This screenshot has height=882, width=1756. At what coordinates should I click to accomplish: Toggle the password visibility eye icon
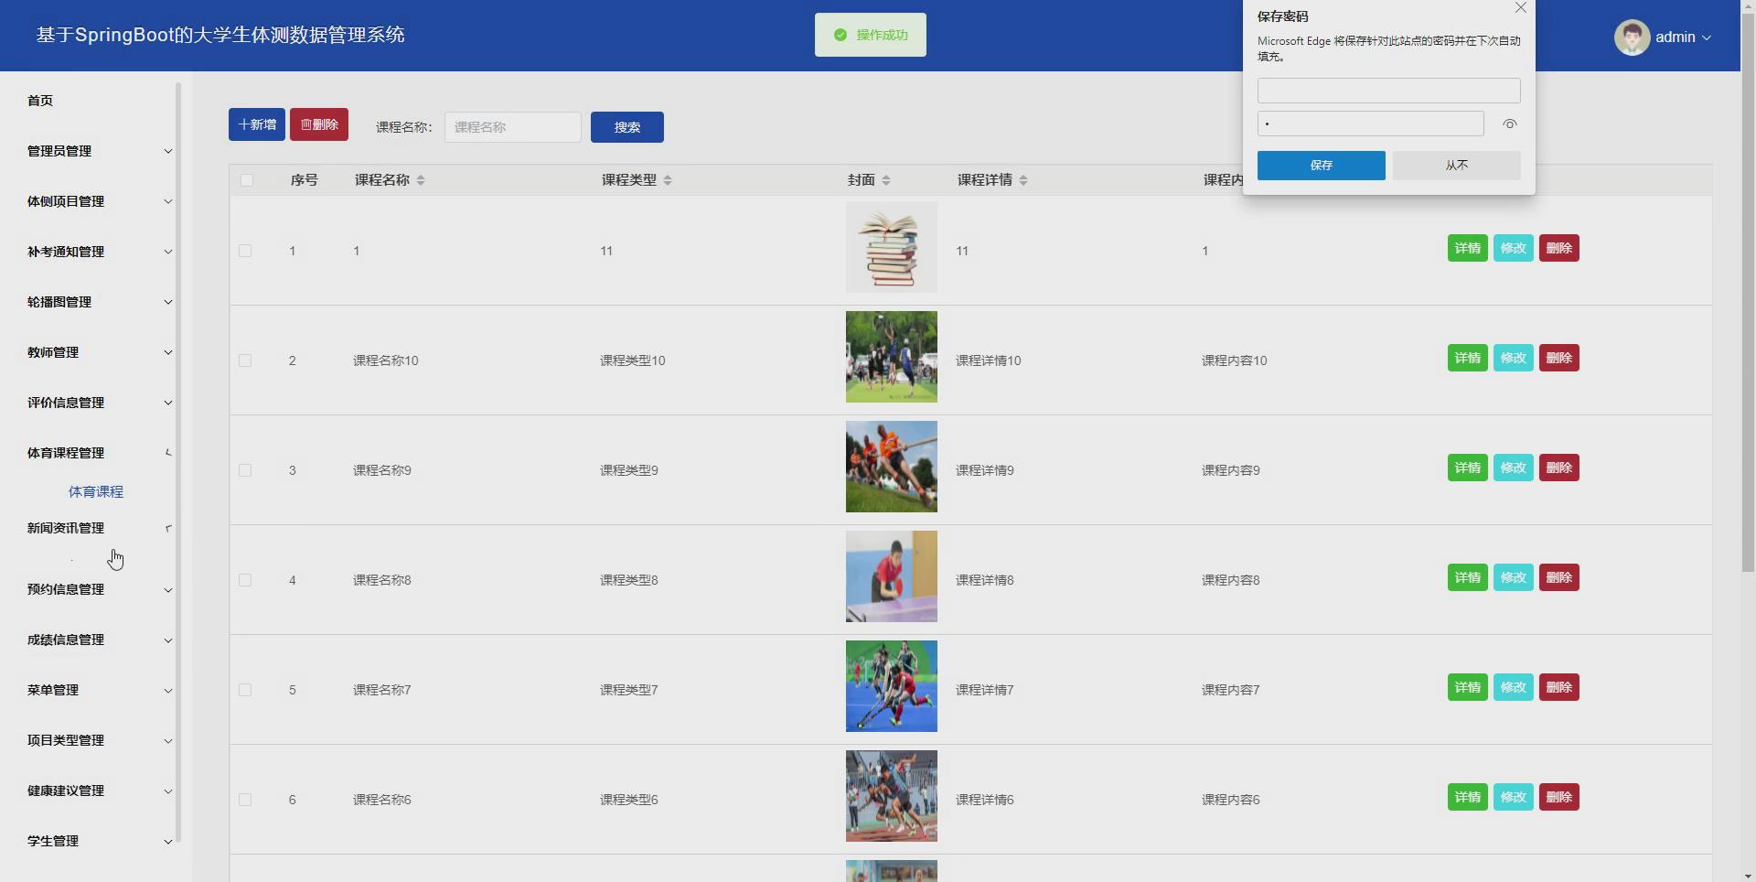1509,124
